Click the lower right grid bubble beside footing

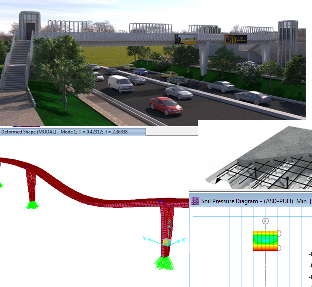(280, 248)
